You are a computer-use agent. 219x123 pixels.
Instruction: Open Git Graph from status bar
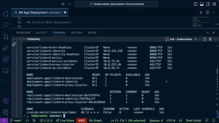click(95, 121)
